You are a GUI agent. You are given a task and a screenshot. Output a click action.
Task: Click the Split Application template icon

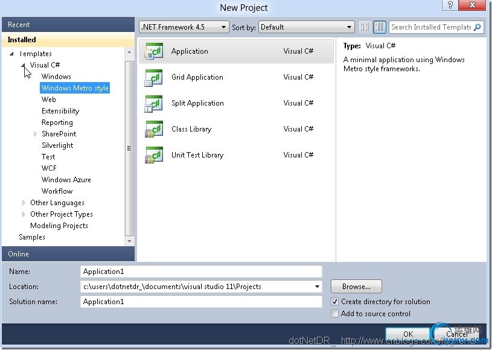pyautogui.click(x=154, y=104)
